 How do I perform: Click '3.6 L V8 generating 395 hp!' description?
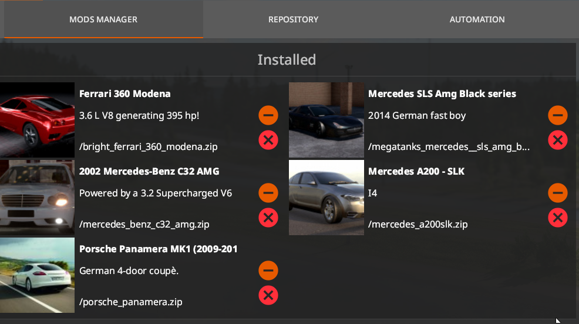click(139, 116)
